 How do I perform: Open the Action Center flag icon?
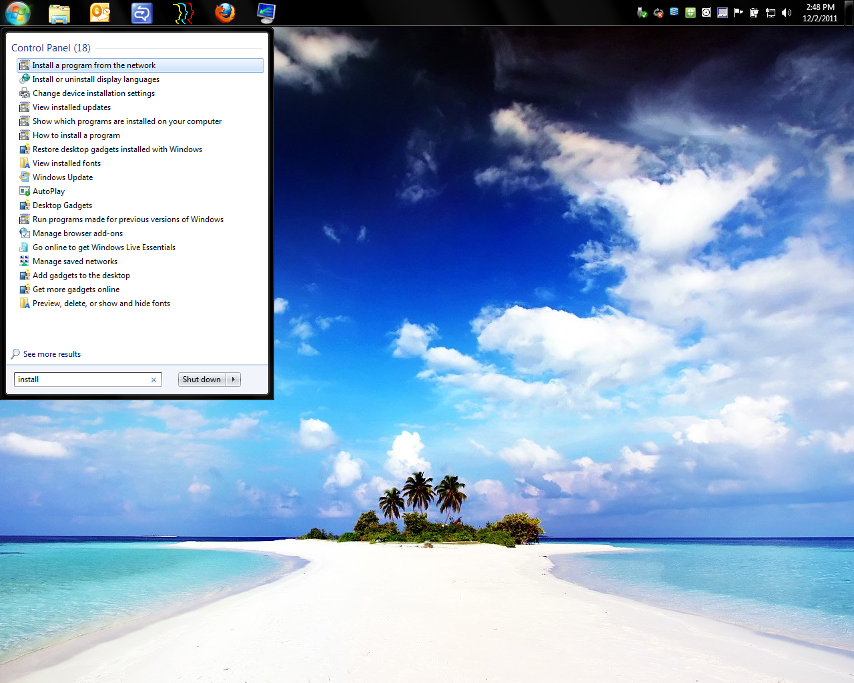click(738, 13)
